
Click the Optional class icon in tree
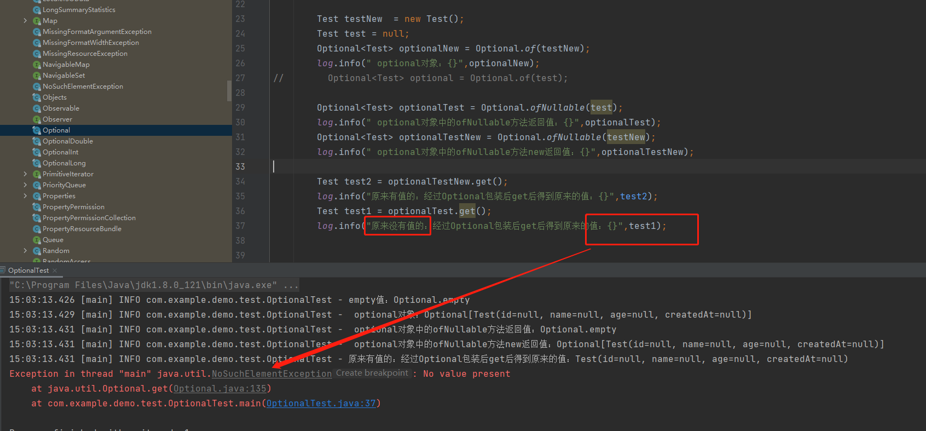tap(37, 130)
